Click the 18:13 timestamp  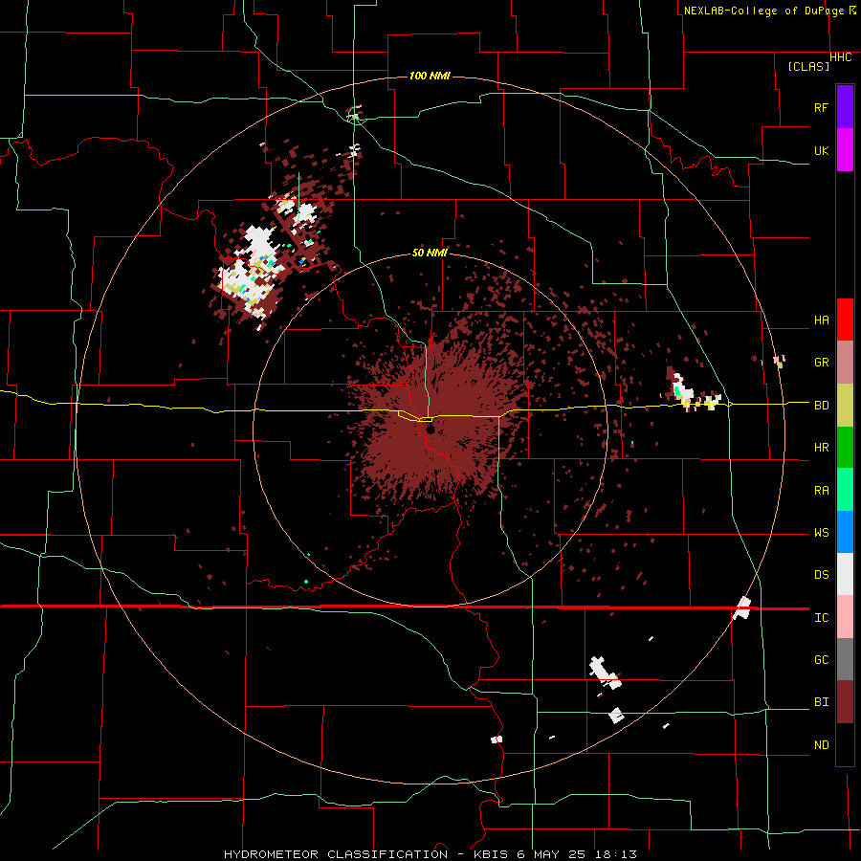coord(615,854)
